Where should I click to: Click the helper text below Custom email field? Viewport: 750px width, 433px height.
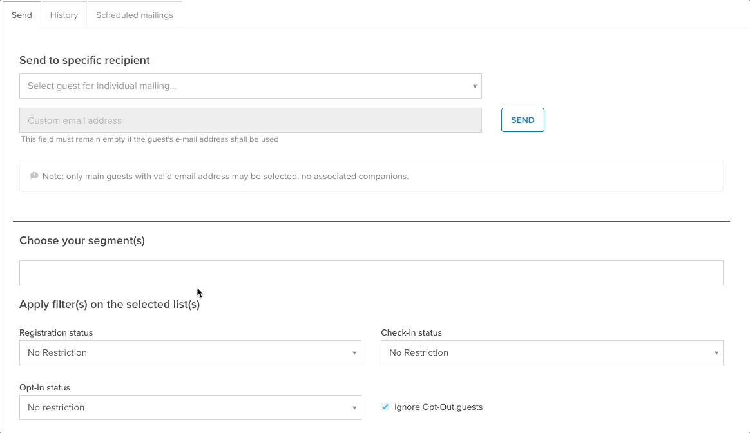(x=149, y=139)
